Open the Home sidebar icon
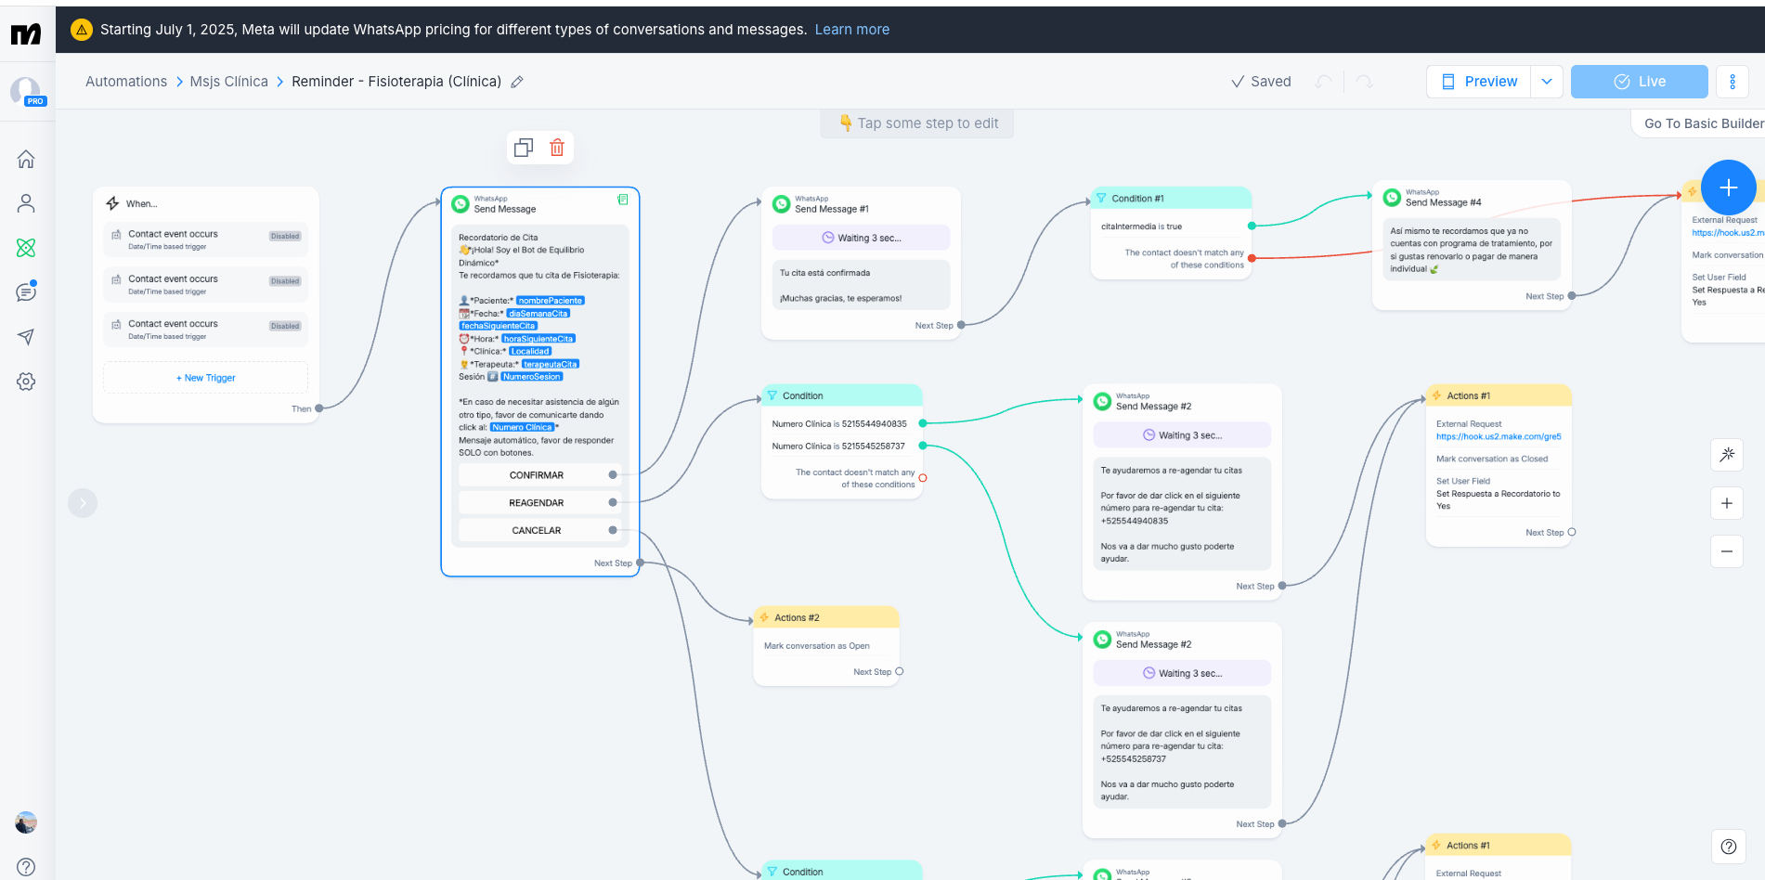Image resolution: width=1765 pixels, height=880 pixels. (26, 160)
